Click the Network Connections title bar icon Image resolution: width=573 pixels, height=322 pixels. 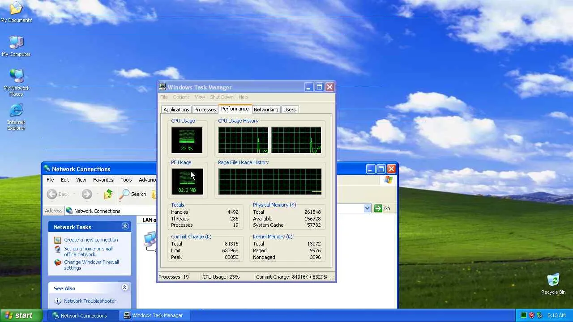(47, 169)
